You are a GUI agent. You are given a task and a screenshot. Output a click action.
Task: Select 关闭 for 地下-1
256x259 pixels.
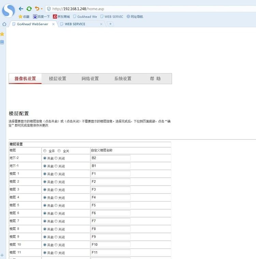(x=56, y=166)
